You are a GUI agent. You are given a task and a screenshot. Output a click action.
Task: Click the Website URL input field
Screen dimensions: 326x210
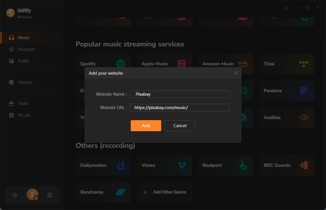click(x=180, y=107)
